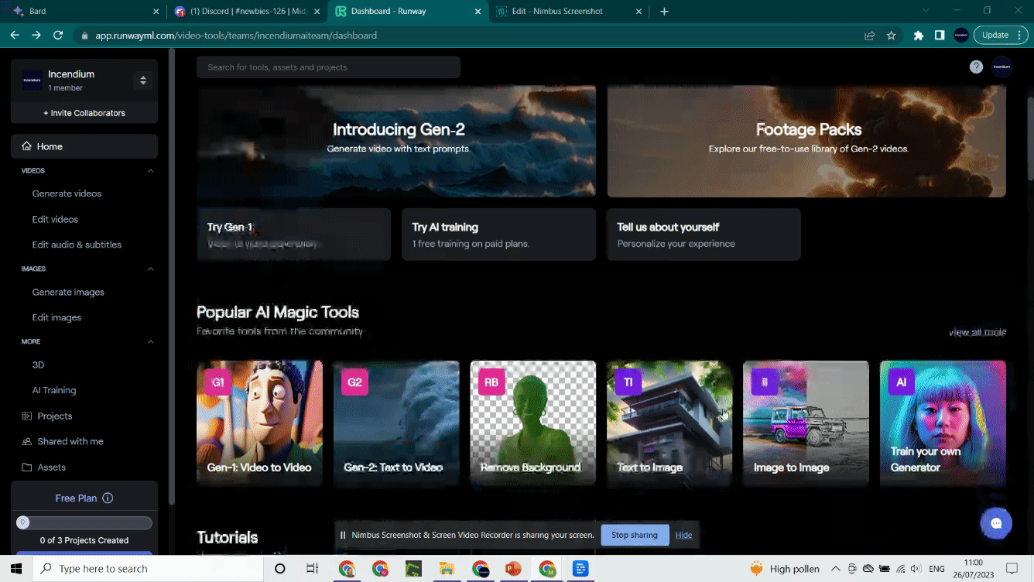
Task: Click the Shared with me people icon
Action: click(x=27, y=442)
